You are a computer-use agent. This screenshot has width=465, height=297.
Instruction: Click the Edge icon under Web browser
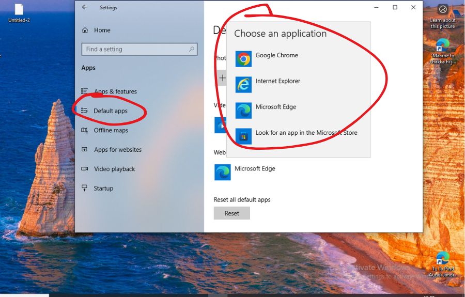click(222, 172)
